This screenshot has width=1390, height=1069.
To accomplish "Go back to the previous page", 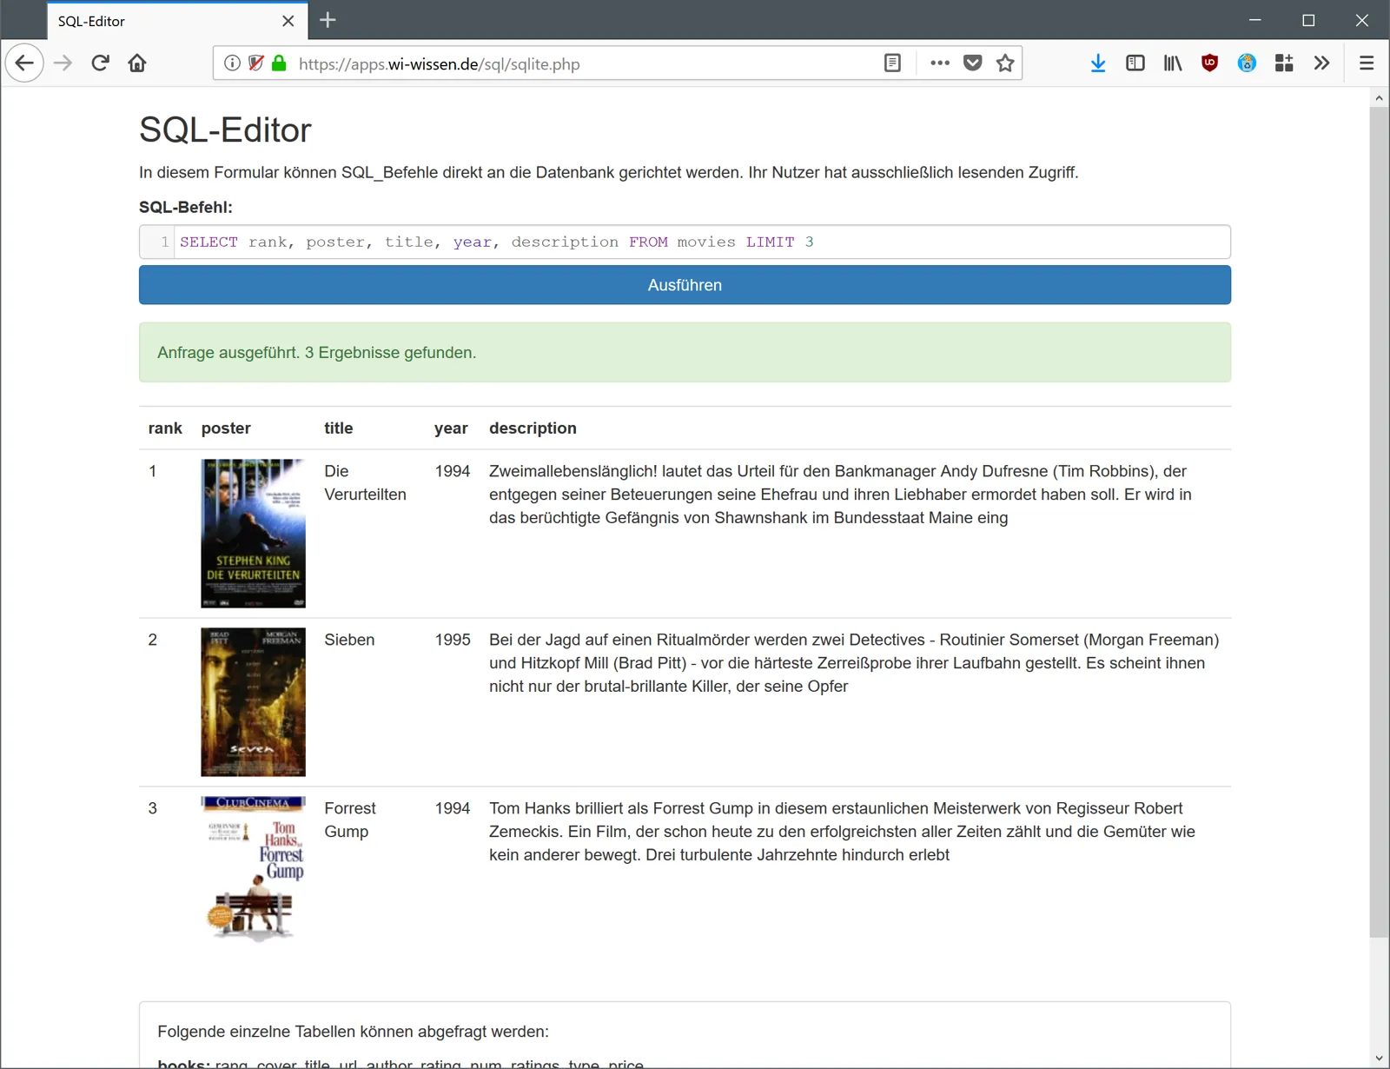I will coord(24,63).
